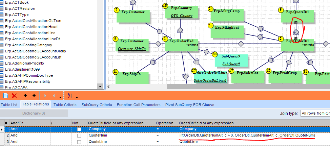Screen dimensions: 330x148
Task: Select Erp.AGAFIPResponsibility in the list
Action: tap(27, 82)
